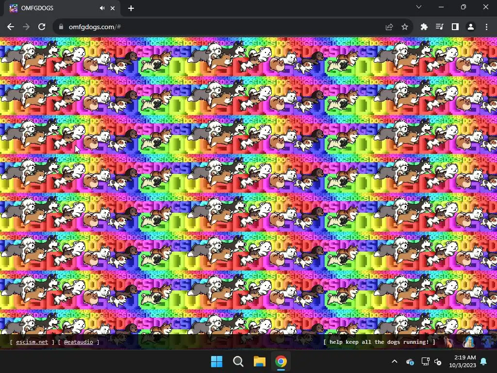The height and width of the screenshot is (373, 497).
Task: Open Chrome three-dot menu
Action: click(486, 27)
